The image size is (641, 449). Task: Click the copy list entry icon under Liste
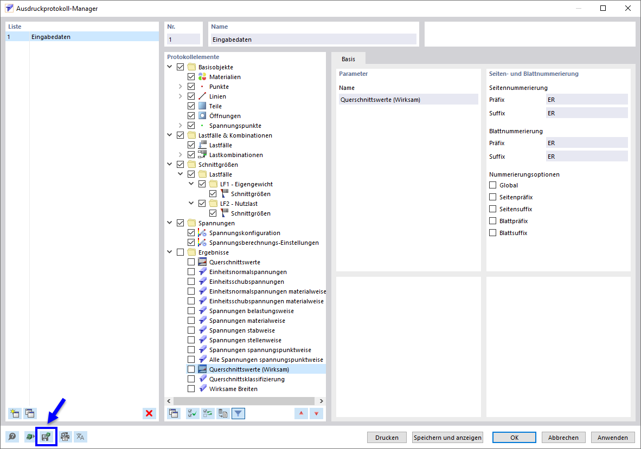(x=30, y=413)
